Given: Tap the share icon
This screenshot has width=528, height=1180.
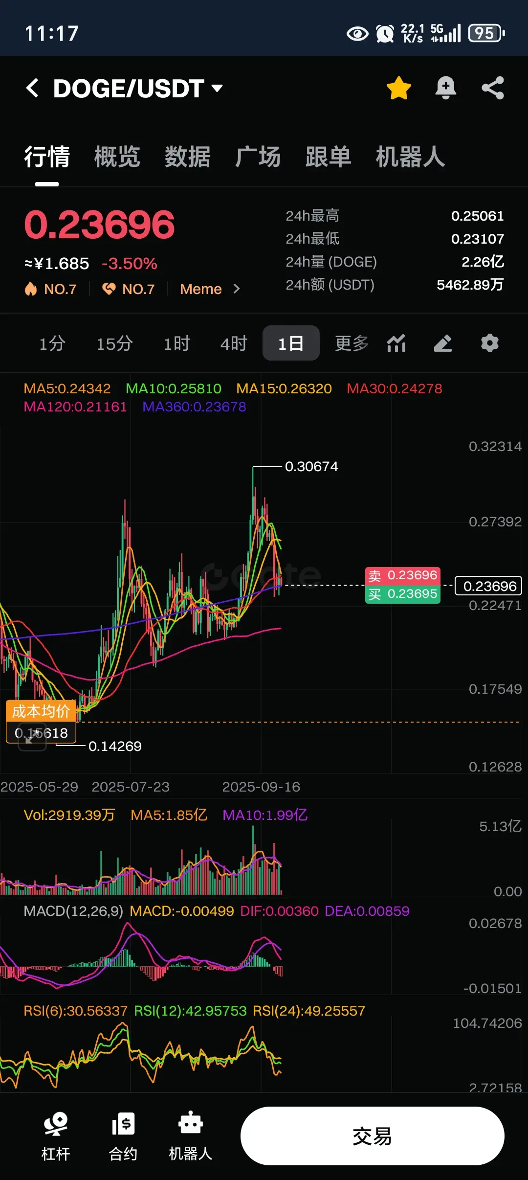Looking at the screenshot, I should pyautogui.click(x=493, y=88).
